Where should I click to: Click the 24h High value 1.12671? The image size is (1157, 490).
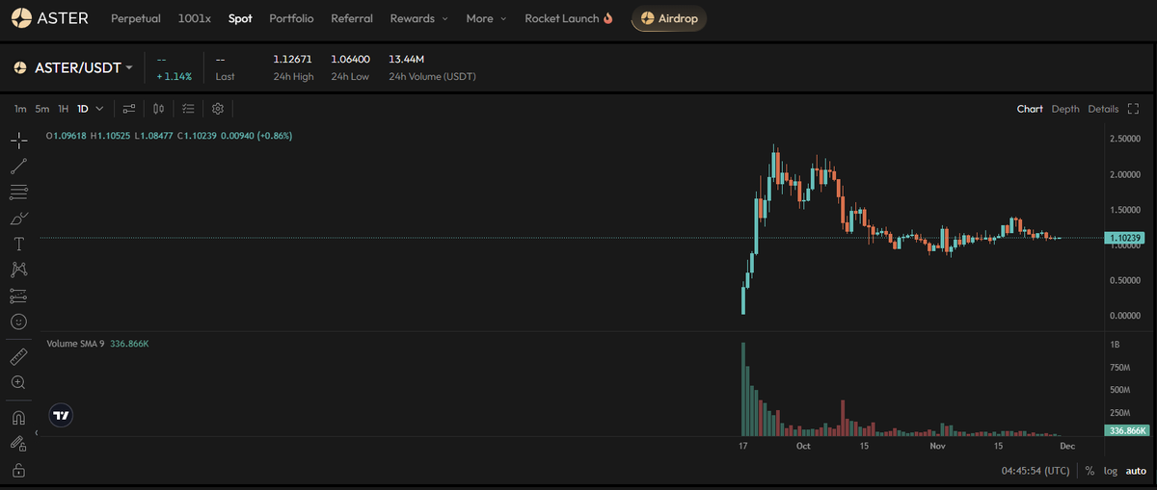click(292, 60)
